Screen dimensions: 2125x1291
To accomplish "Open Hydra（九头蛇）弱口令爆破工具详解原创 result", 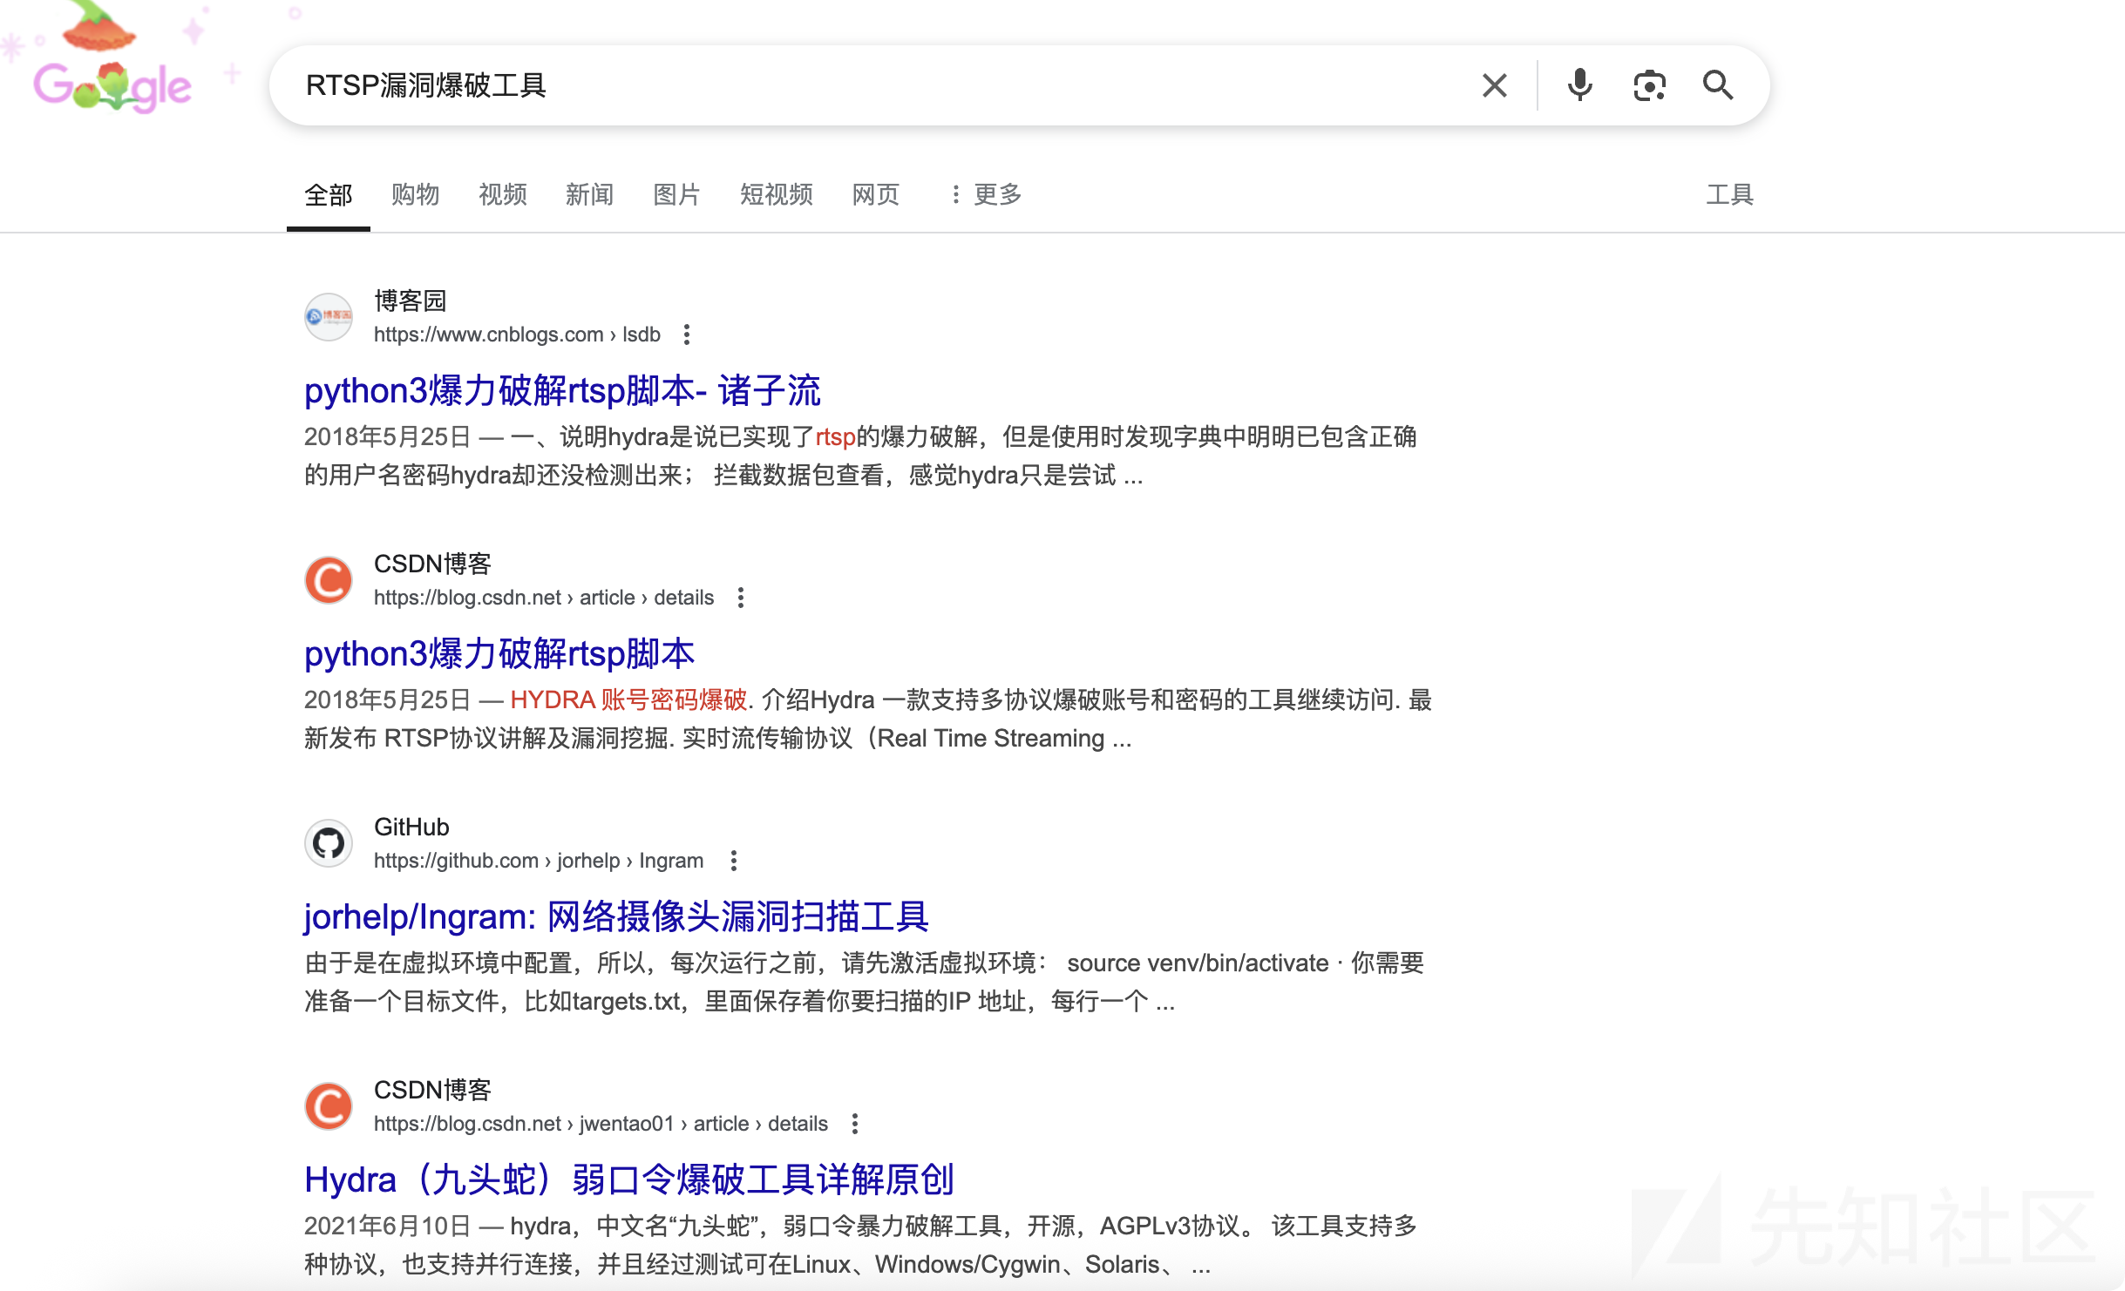I will click(629, 1179).
